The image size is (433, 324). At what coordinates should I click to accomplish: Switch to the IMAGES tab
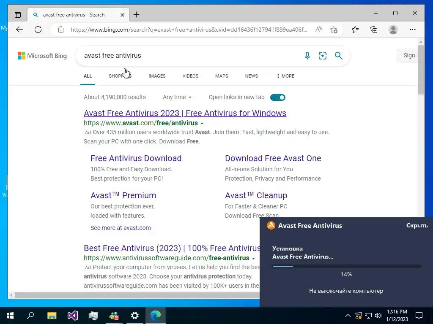click(157, 76)
